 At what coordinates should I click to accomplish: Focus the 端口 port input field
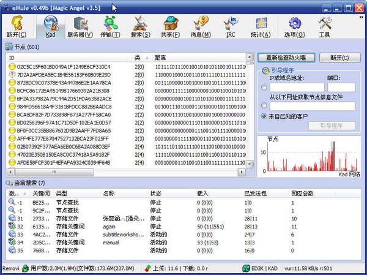click(x=341, y=88)
